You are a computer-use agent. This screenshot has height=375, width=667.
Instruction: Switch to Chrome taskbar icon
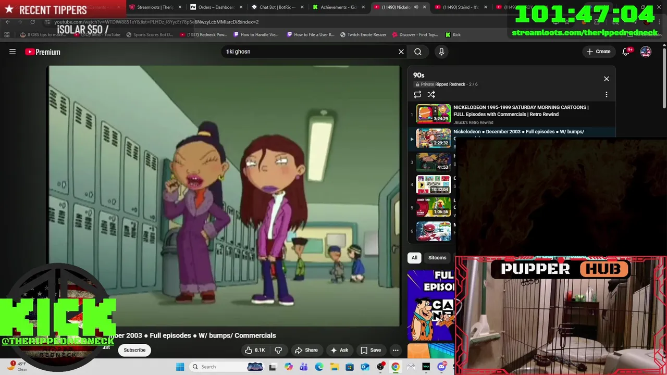coord(396,367)
